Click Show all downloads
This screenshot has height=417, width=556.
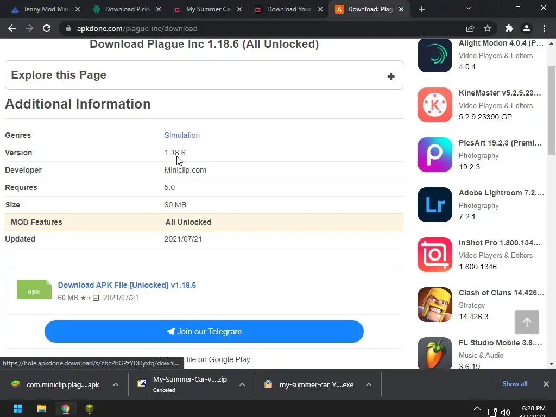click(x=515, y=384)
